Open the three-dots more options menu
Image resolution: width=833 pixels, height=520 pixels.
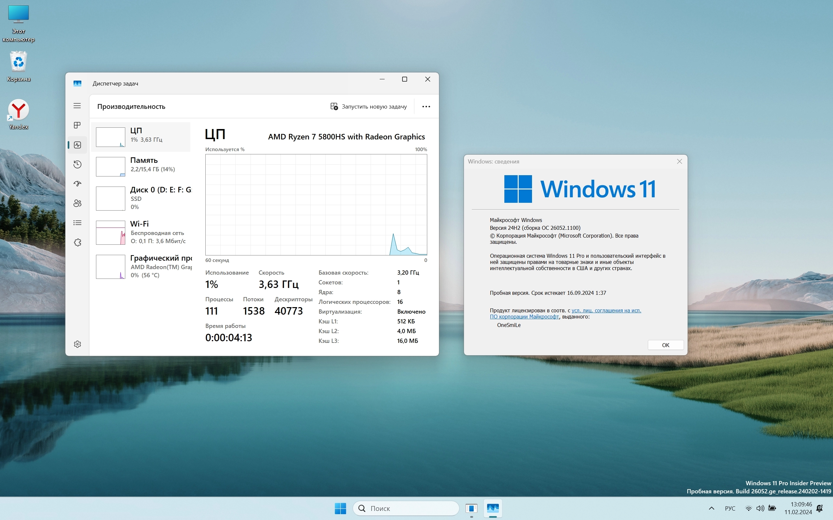(426, 107)
